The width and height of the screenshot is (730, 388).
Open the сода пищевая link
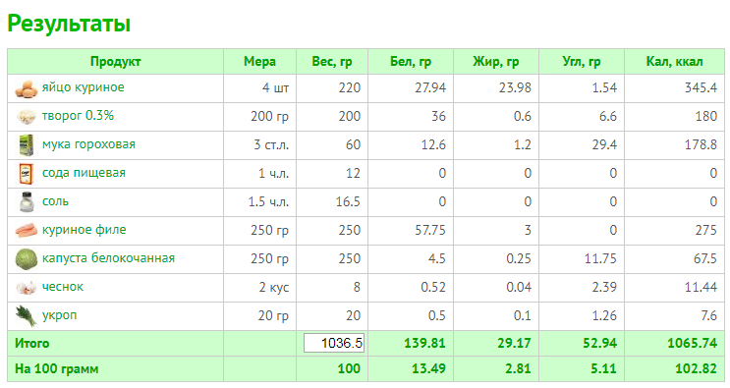(x=84, y=173)
